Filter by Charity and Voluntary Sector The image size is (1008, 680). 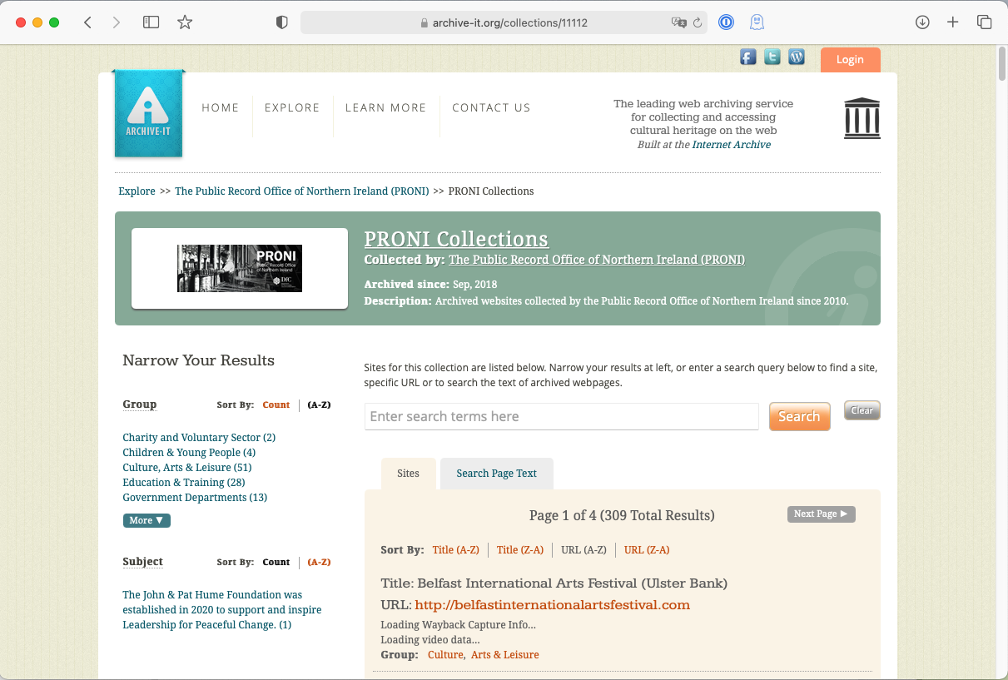point(199,438)
